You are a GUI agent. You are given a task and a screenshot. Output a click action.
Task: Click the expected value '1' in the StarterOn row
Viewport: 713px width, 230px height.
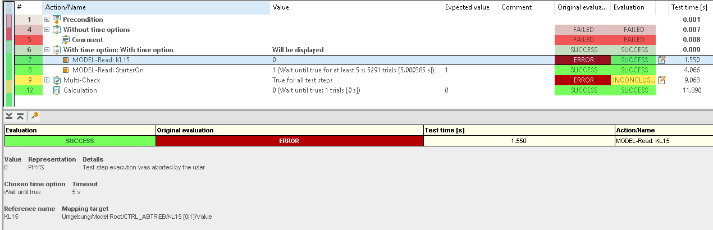click(x=446, y=70)
